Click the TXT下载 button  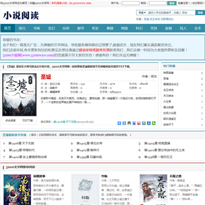pyautogui.click(x=28, y=121)
